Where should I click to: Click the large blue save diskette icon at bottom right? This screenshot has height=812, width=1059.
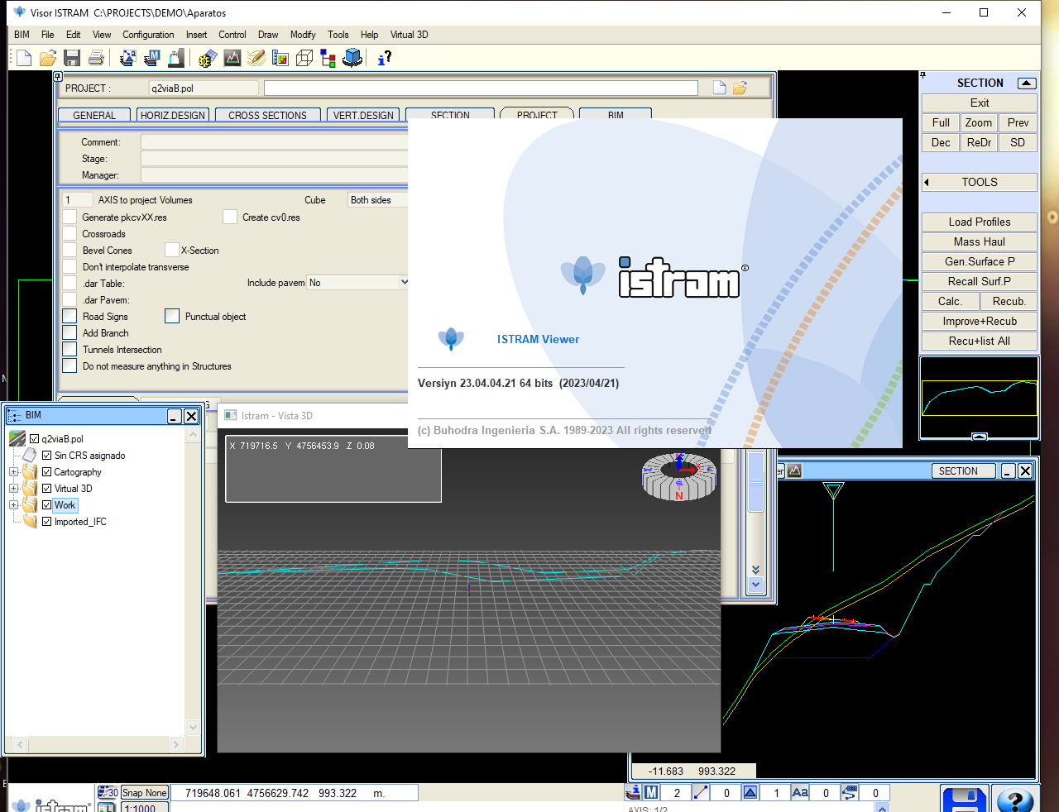965,800
